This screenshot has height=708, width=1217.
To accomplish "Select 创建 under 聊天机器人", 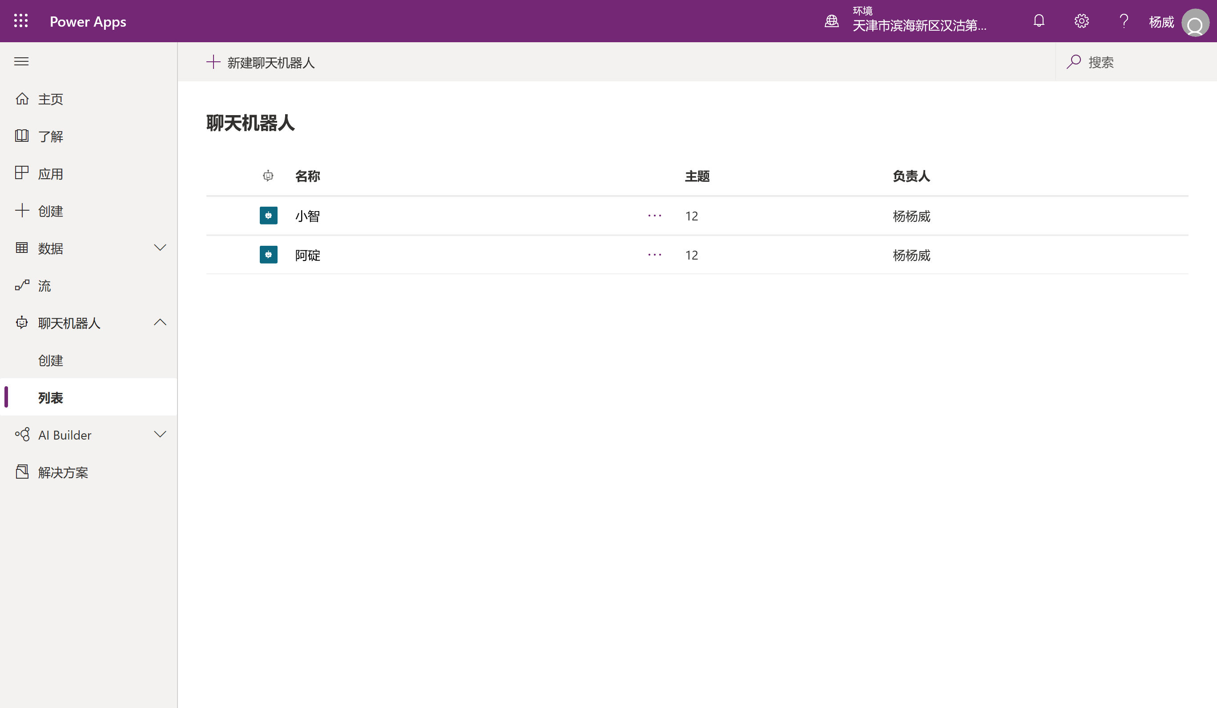I will coord(50,360).
